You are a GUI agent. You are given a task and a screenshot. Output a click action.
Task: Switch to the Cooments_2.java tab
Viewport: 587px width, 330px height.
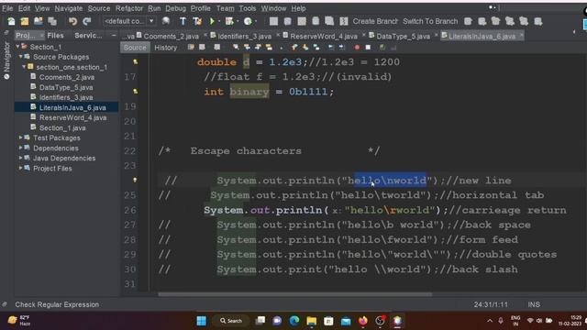(x=171, y=36)
